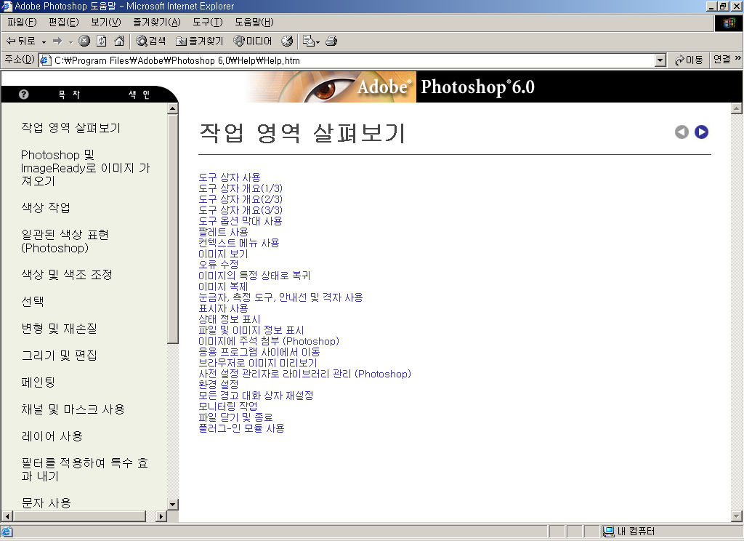Select 채널 및 마스크 사용 topic
The height and width of the screenshot is (541, 744).
(x=73, y=409)
